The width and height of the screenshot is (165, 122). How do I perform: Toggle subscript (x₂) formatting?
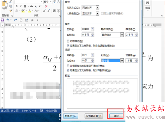point(36,6)
